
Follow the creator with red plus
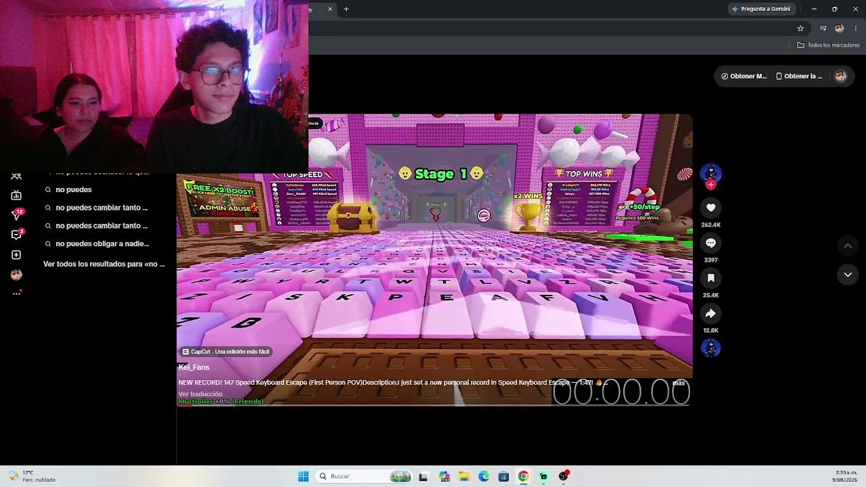pos(710,185)
